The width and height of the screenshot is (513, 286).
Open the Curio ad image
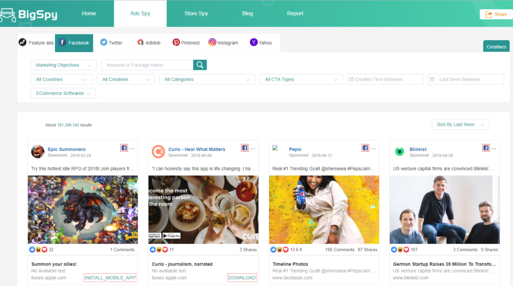(x=203, y=210)
